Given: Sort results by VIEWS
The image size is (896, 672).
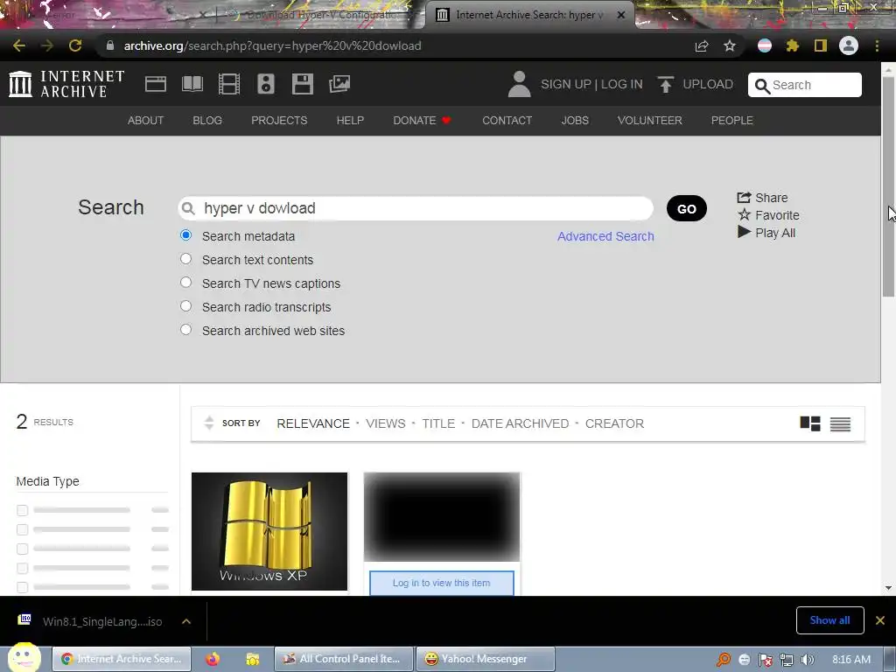Looking at the screenshot, I should [x=386, y=423].
